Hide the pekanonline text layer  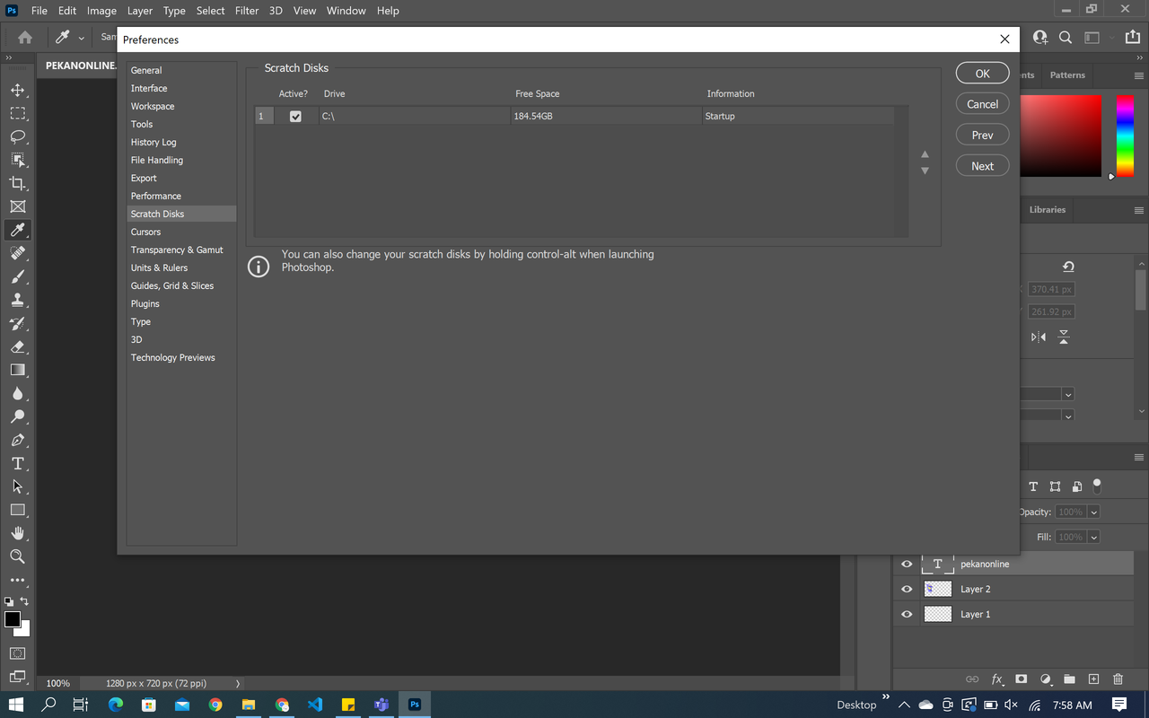907,564
